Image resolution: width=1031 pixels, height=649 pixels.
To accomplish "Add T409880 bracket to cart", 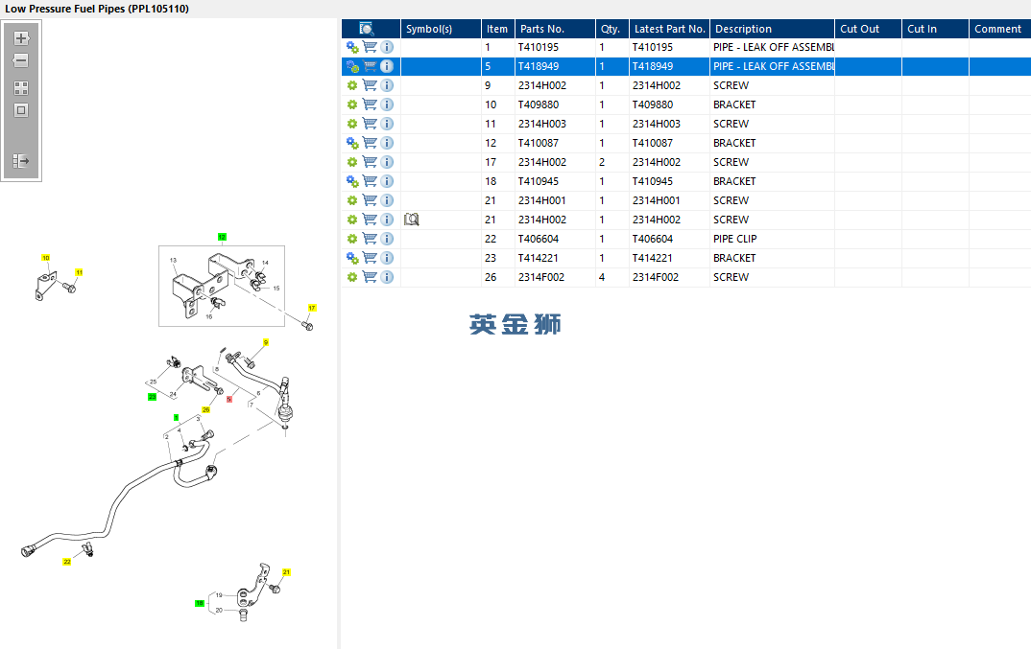I will point(370,104).
